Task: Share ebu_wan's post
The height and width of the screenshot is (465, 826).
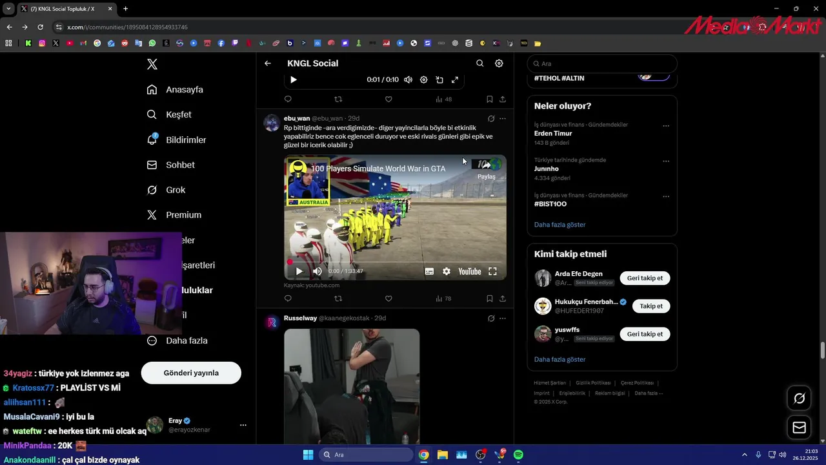Action: coord(503,298)
